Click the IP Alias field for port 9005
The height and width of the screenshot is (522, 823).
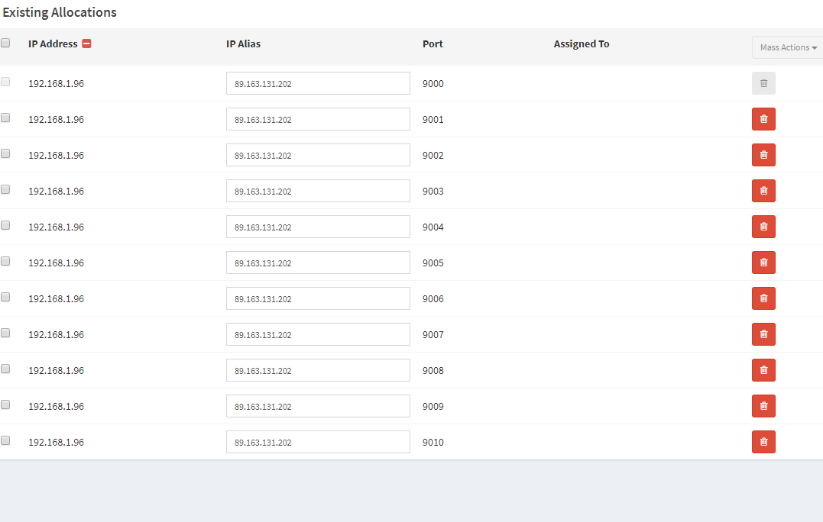click(318, 263)
